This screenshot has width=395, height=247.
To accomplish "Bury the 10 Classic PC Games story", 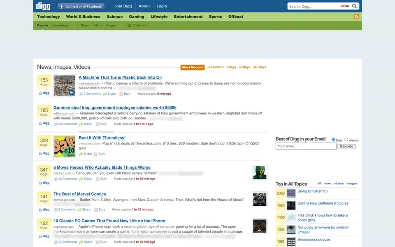I will tap(101, 242).
